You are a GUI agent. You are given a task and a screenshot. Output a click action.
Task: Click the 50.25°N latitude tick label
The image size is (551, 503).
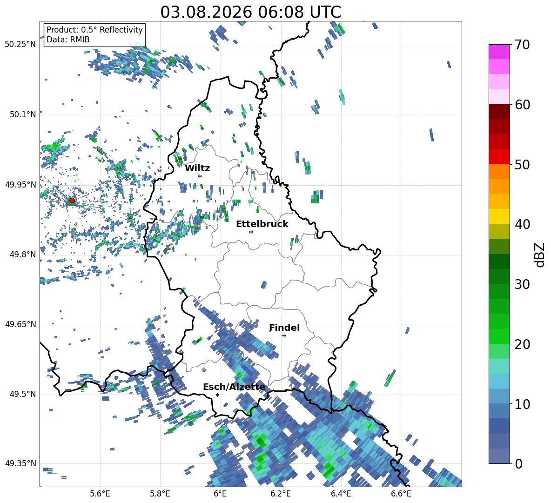tap(20, 45)
